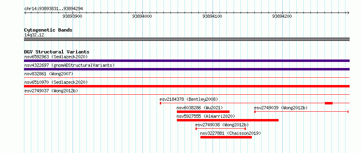Open the esv2184378 (Bentley2008) label
Screen dimensions: 361x153
coord(189,99)
